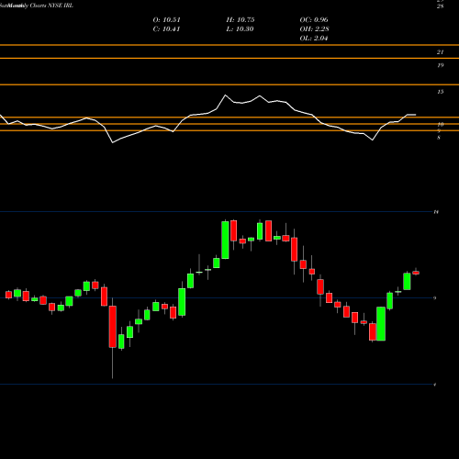The height and width of the screenshot is (459, 459).
Task: Click the '10' axis label on upper scale
Action: point(440,125)
